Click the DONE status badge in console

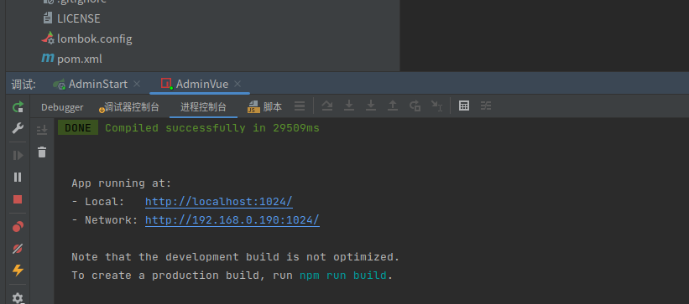78,128
